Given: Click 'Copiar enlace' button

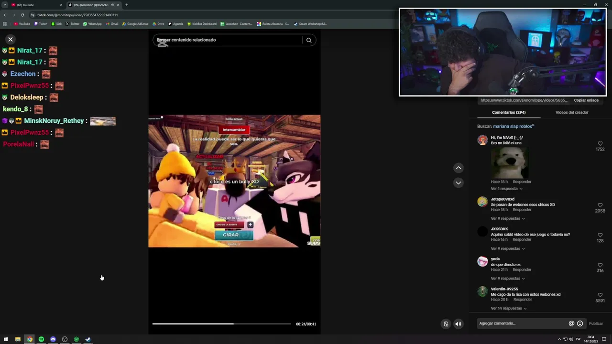Looking at the screenshot, I should [586, 100].
